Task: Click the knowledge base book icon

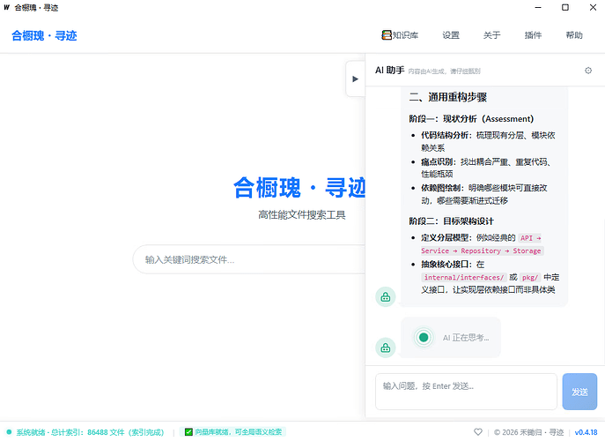Action: pos(387,35)
